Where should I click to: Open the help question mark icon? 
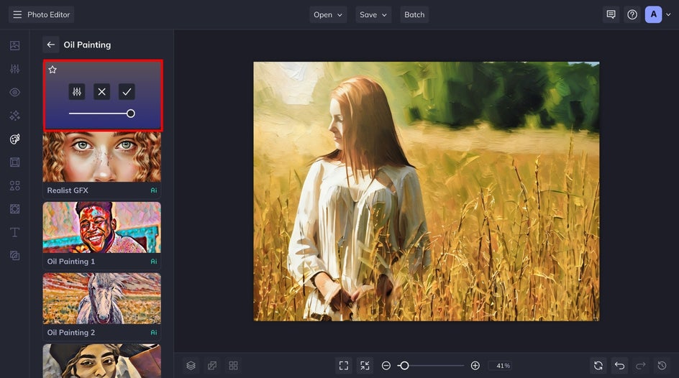pyautogui.click(x=632, y=14)
